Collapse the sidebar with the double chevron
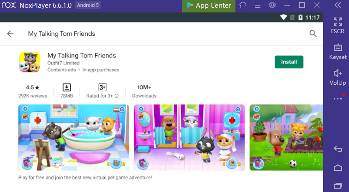The width and height of the screenshot is (349, 192). tap(337, 6)
